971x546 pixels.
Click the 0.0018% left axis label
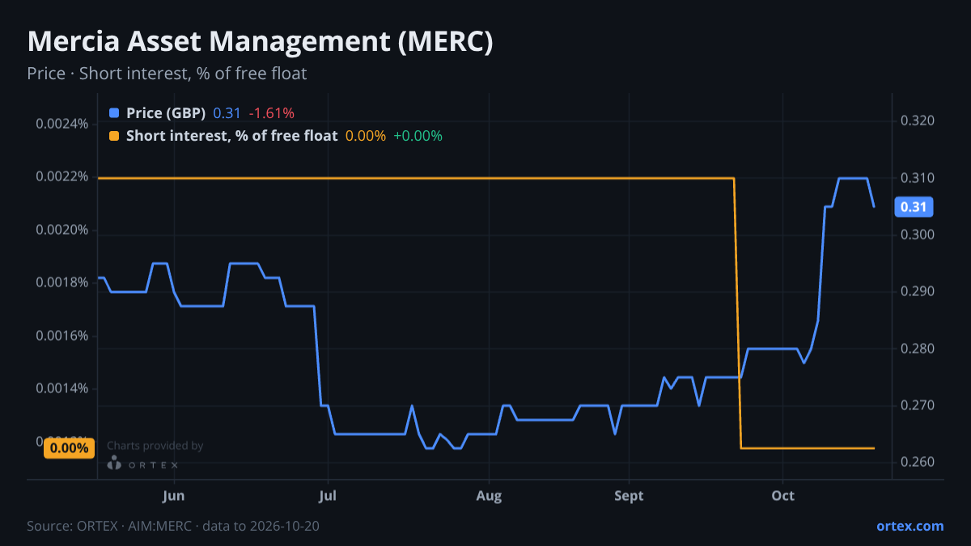coord(61,282)
